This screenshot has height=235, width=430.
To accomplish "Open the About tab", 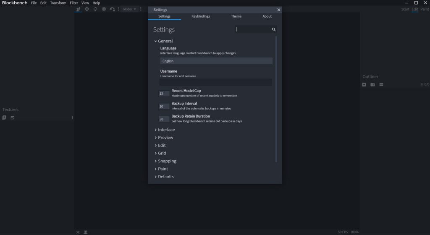I will 267,16.
